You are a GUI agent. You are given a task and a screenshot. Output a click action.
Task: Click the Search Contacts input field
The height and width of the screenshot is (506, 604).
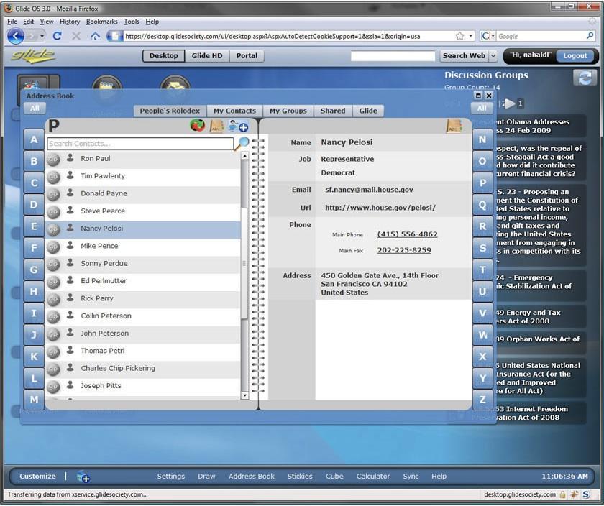tap(140, 144)
